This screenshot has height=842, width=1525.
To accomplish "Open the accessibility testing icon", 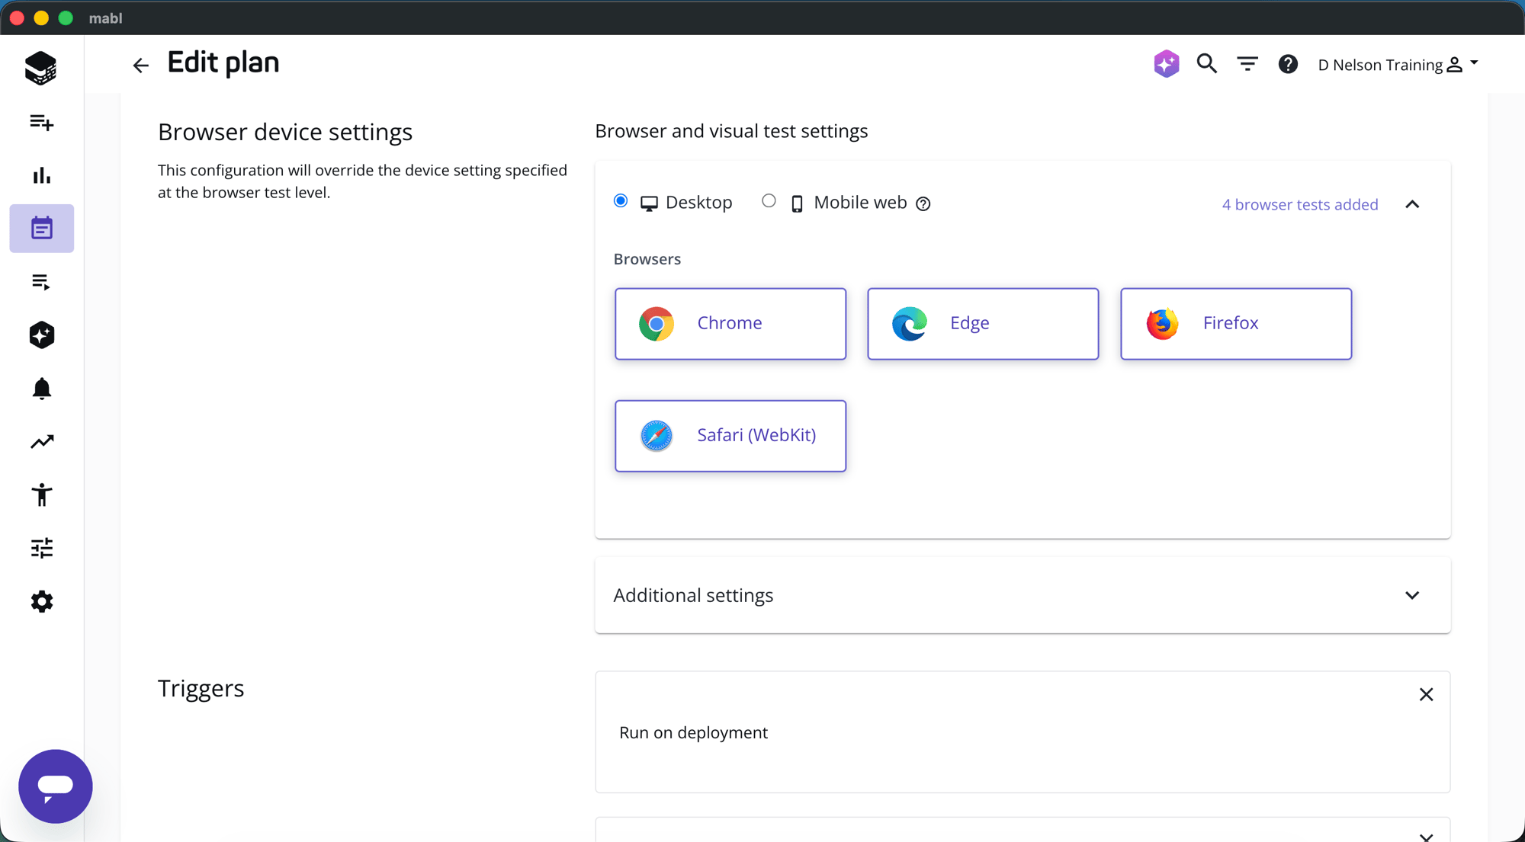I will [41, 495].
